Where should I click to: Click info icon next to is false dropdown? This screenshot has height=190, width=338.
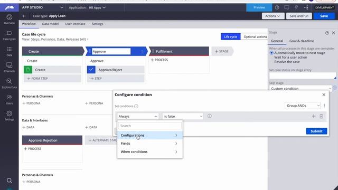[209, 116]
